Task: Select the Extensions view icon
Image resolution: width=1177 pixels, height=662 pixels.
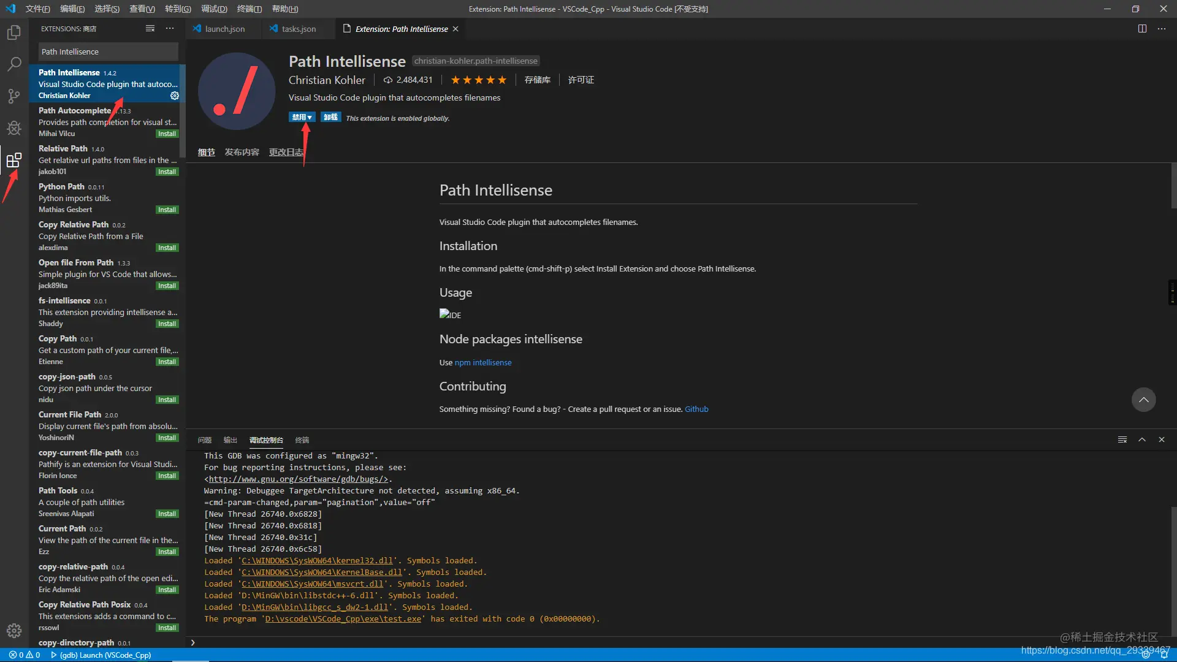Action: point(13,161)
